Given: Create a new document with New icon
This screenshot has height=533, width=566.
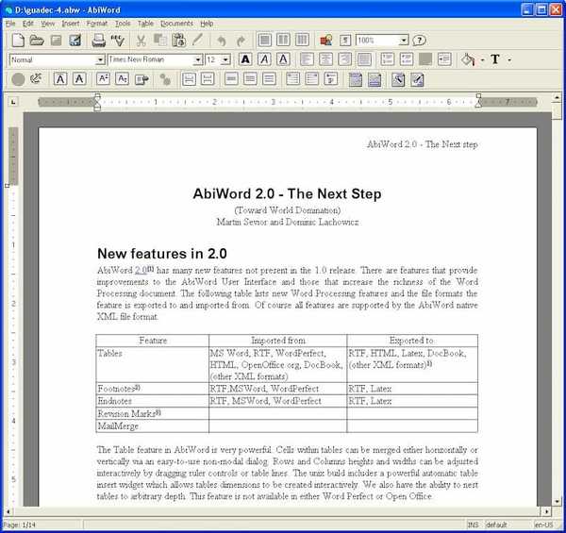Looking at the screenshot, I should click(x=18, y=41).
